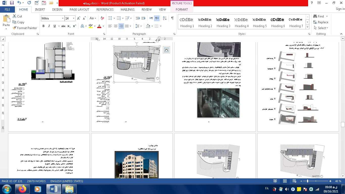Open the Select dropdown in Editing
This screenshot has width=345, height=194.
pyautogui.click(x=321, y=28)
